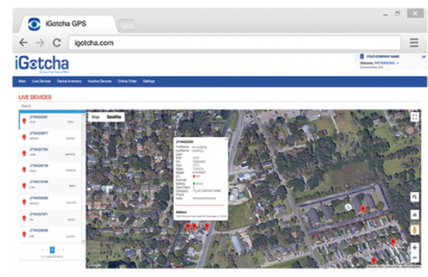Screen dimensions: 428x277
Task: Open the Settings page
Action: pyautogui.click(x=149, y=81)
